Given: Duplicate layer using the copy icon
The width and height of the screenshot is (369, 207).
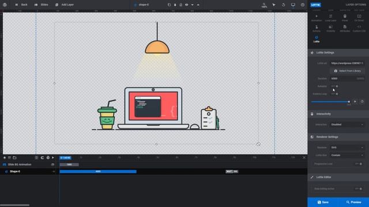Looking at the screenshot, I should (x=169, y=5).
